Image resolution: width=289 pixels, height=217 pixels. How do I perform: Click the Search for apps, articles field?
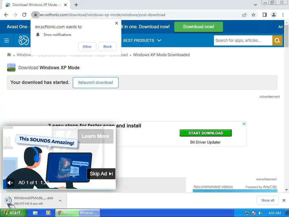[x=243, y=40]
